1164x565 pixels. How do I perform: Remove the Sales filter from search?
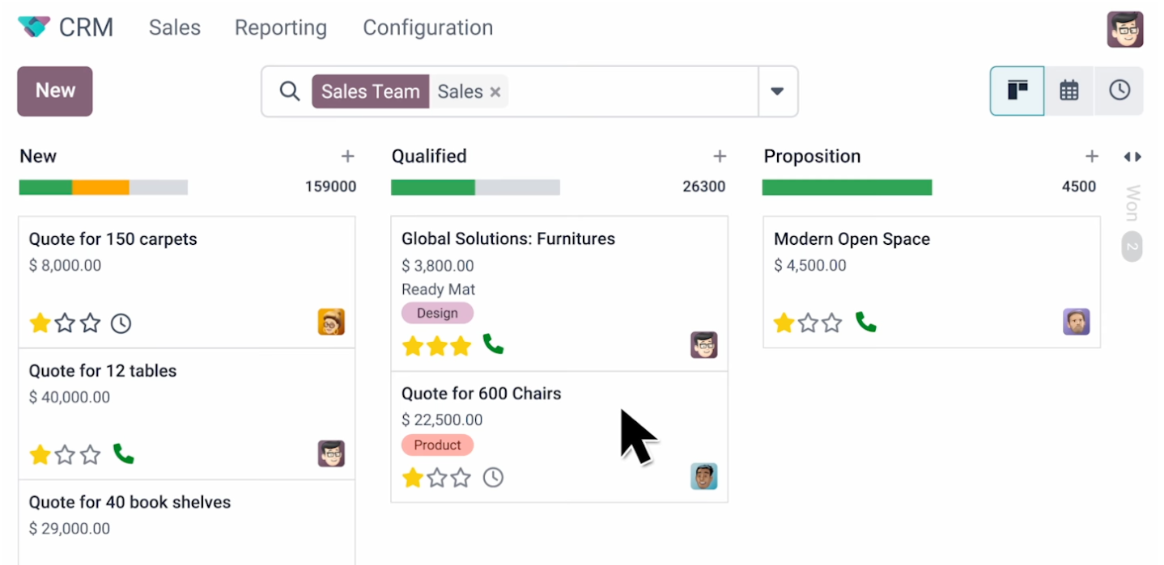[x=495, y=92]
